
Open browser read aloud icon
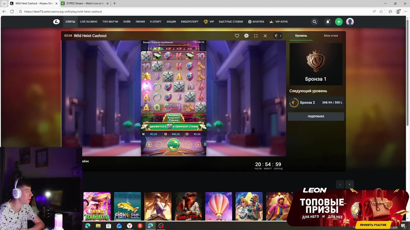[x=374, y=11]
